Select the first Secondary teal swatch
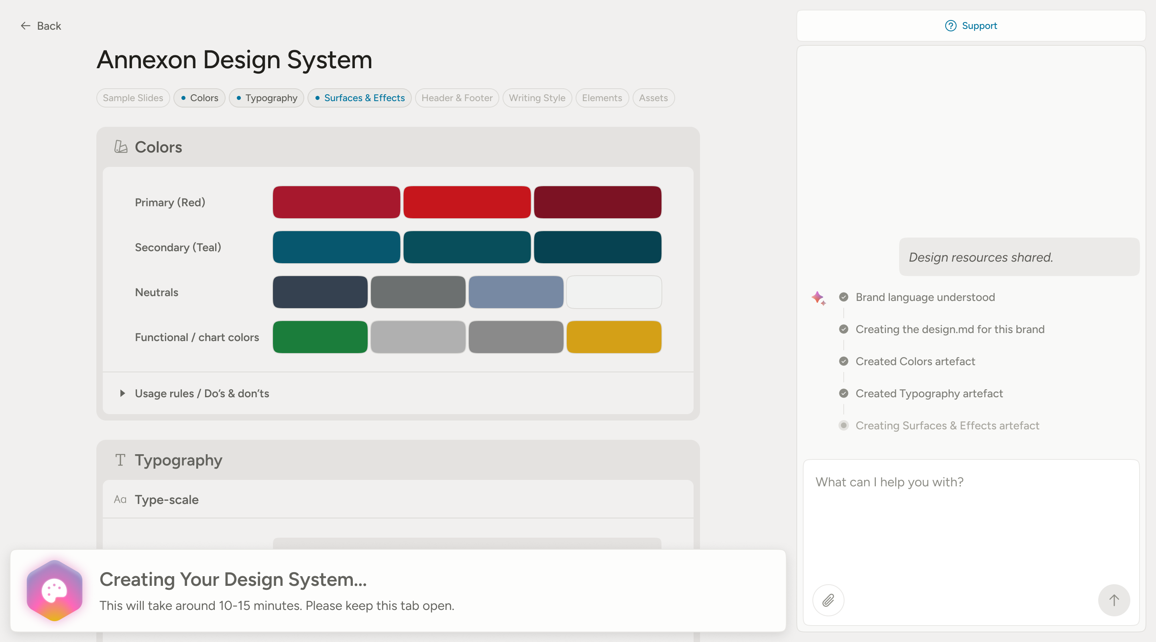Screen dimensions: 1156x642 336,247
